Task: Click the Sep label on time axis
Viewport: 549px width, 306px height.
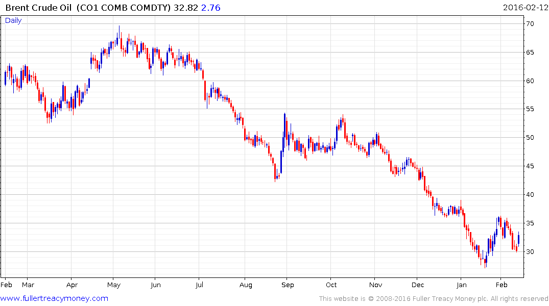Action: [288, 285]
